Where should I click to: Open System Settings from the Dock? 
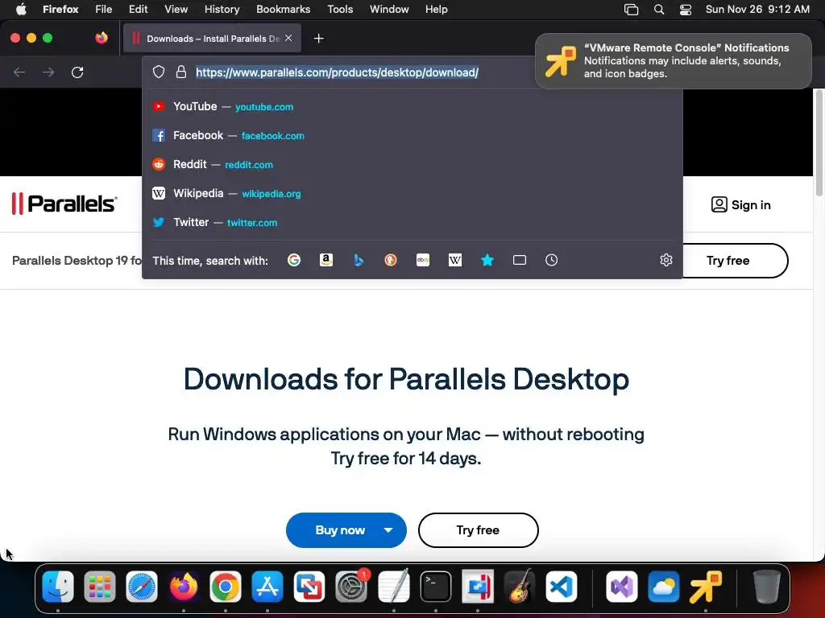click(351, 587)
